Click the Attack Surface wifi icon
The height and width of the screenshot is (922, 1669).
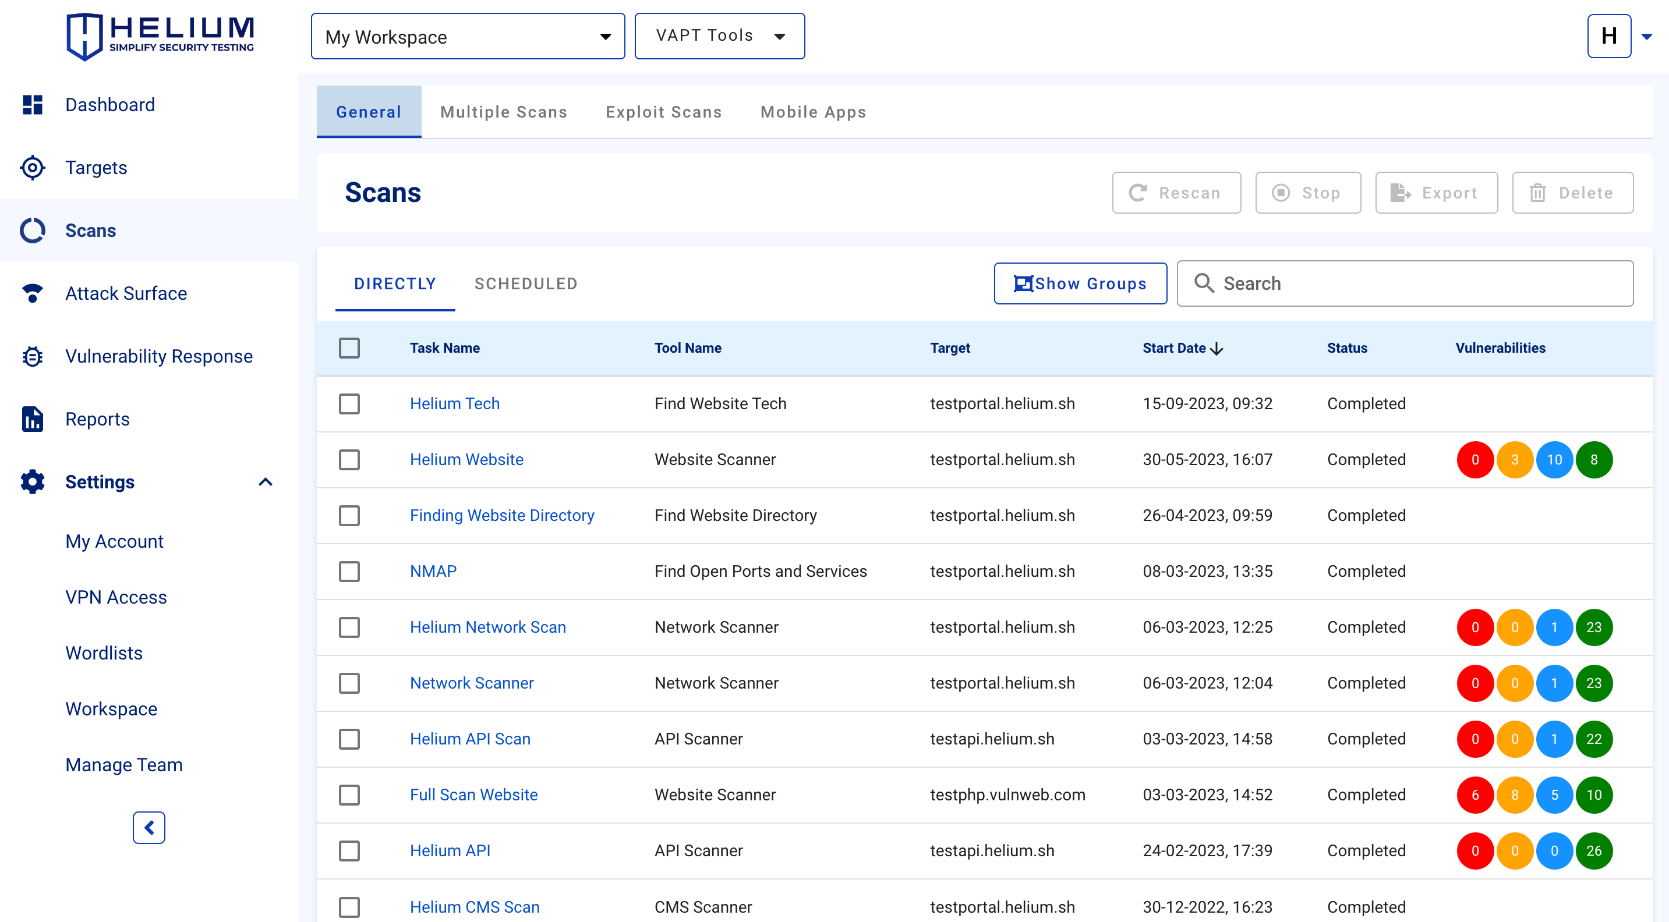(x=32, y=293)
